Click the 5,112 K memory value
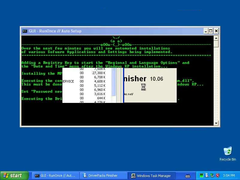Screen dimensions: 240x180 click(100, 85)
